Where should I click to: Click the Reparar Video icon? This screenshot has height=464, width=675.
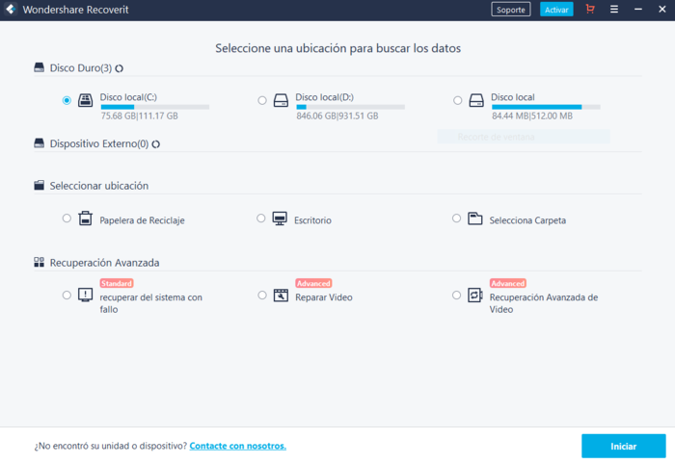282,296
